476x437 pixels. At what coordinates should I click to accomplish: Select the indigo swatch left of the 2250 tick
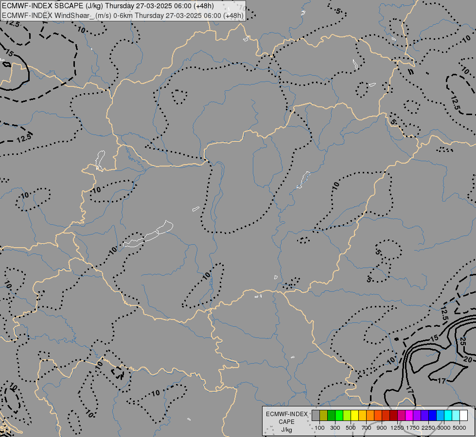point(424,416)
